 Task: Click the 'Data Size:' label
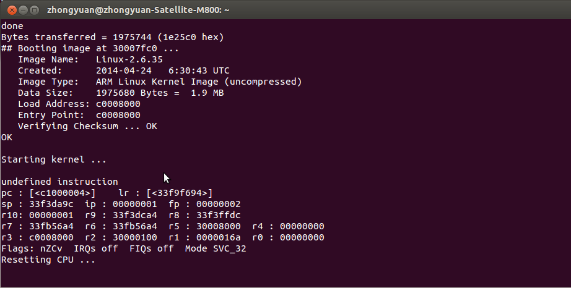pyautogui.click(x=46, y=93)
